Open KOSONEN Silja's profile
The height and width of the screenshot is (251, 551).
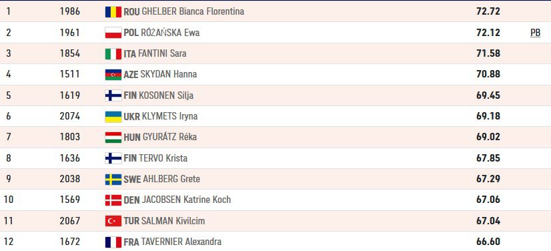(x=166, y=95)
